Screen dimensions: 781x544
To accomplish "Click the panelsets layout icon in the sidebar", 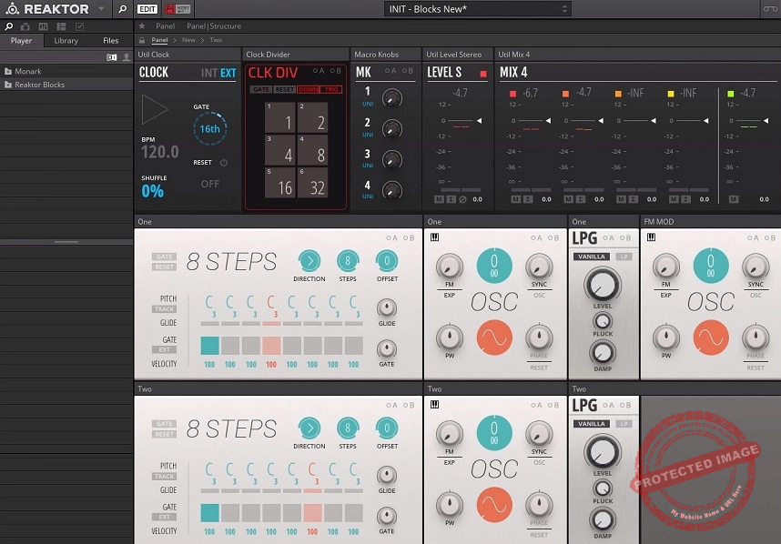I will coord(61,26).
